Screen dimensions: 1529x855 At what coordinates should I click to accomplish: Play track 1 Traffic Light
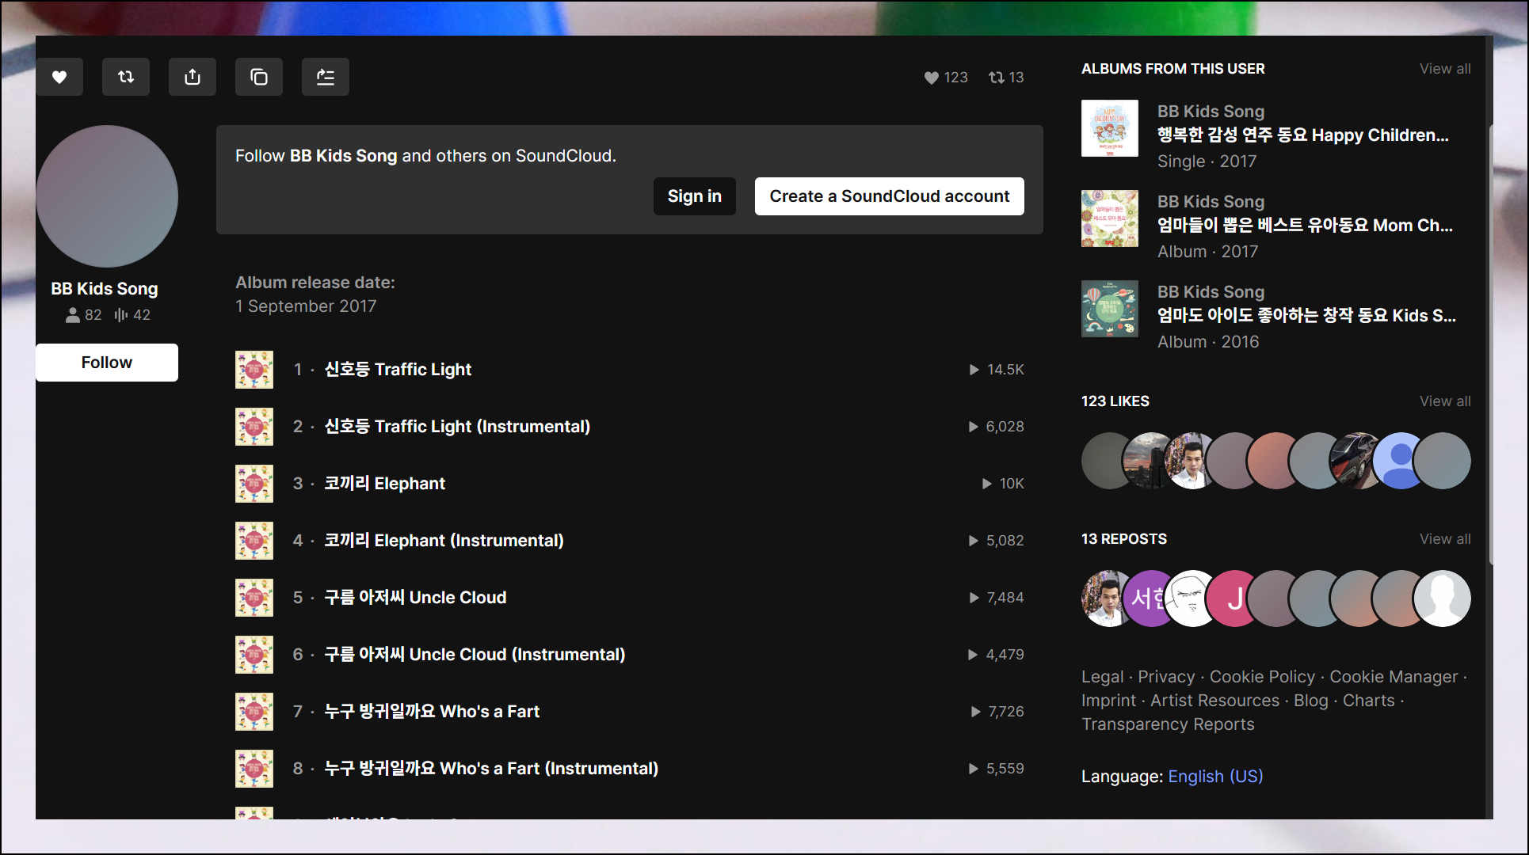pos(398,370)
